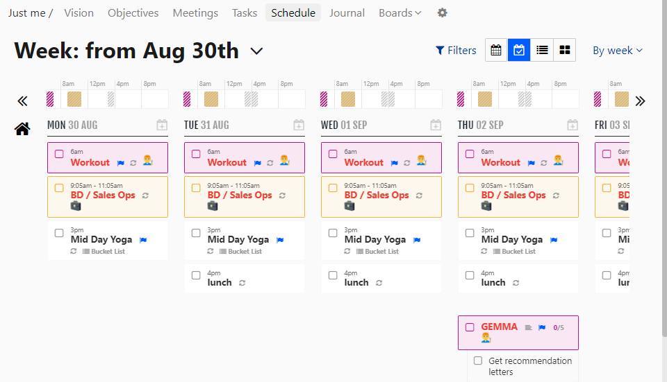The height and width of the screenshot is (382, 667).
Task: Select the list view icon
Action: [542, 50]
